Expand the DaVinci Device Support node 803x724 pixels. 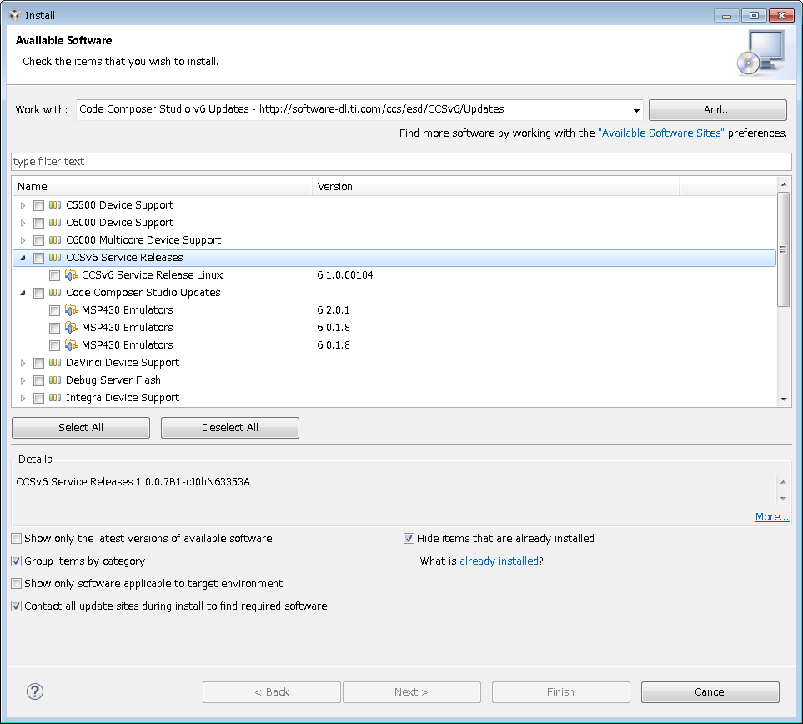tap(23, 364)
